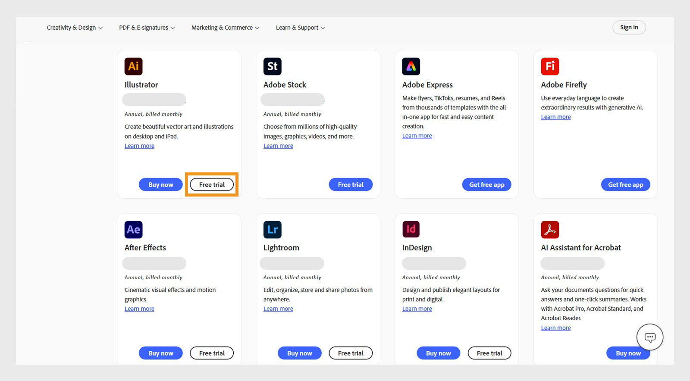Image resolution: width=690 pixels, height=381 pixels.
Task: Click the Acrobat AI Assistant icon
Action: point(550,229)
